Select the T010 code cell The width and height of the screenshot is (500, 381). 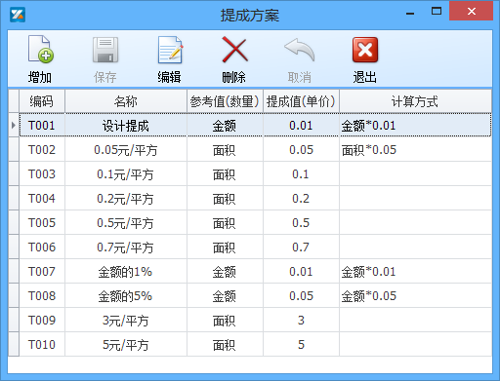[42, 344]
